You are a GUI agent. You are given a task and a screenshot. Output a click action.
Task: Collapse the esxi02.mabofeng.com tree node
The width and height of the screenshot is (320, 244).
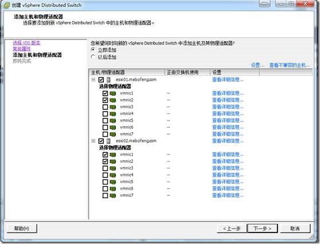pos(93,141)
